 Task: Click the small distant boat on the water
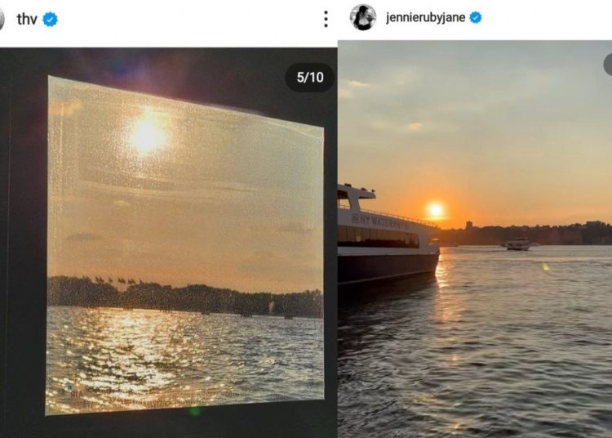coord(517,244)
